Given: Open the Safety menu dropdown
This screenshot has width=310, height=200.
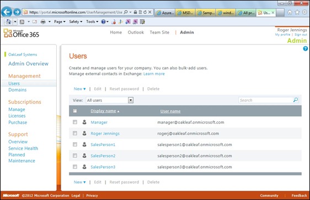Looking at the screenshot, I should pyautogui.click(x=76, y=21).
